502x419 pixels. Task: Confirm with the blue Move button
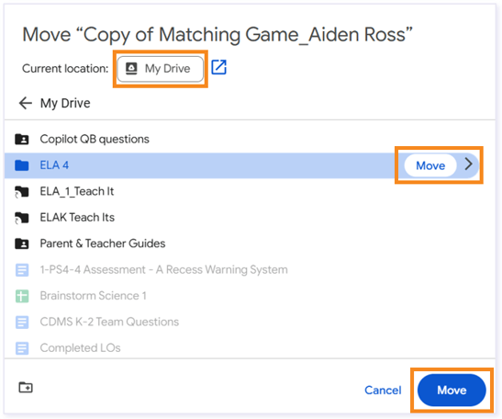[452, 390]
